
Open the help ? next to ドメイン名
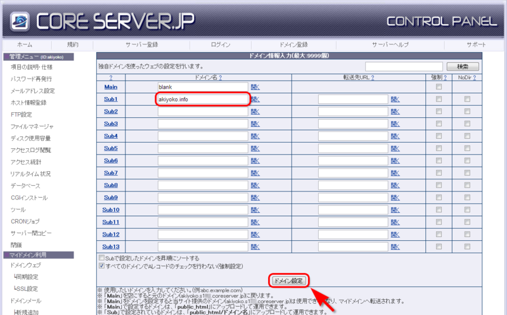tap(220, 77)
